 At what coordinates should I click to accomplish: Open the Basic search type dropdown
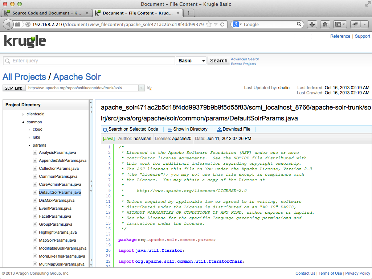pos(191,61)
